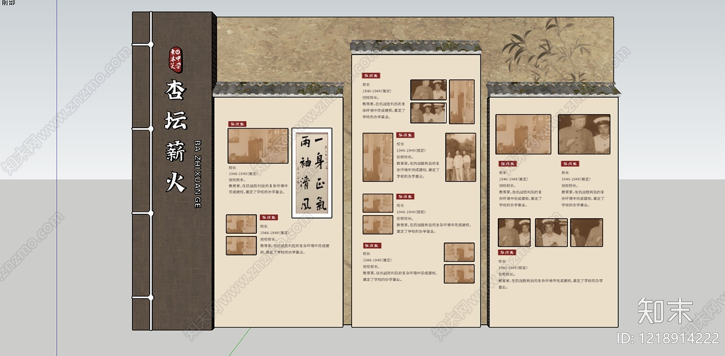Select the upper small stacked photo on the left panel
Screen dimensions: 725x356
(242, 224)
